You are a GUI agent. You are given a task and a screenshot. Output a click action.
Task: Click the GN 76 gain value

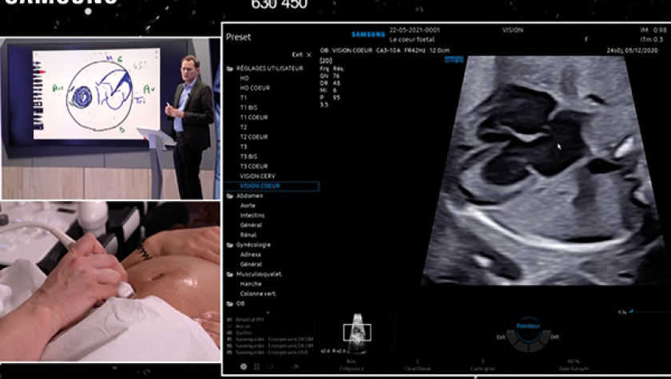(x=330, y=76)
